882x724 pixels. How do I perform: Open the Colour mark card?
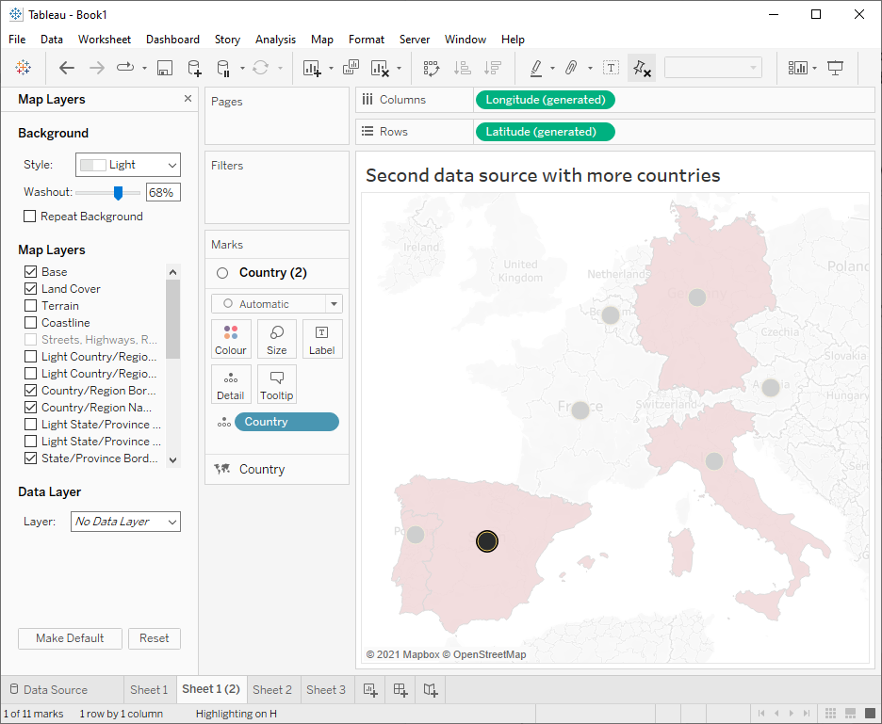tap(231, 339)
